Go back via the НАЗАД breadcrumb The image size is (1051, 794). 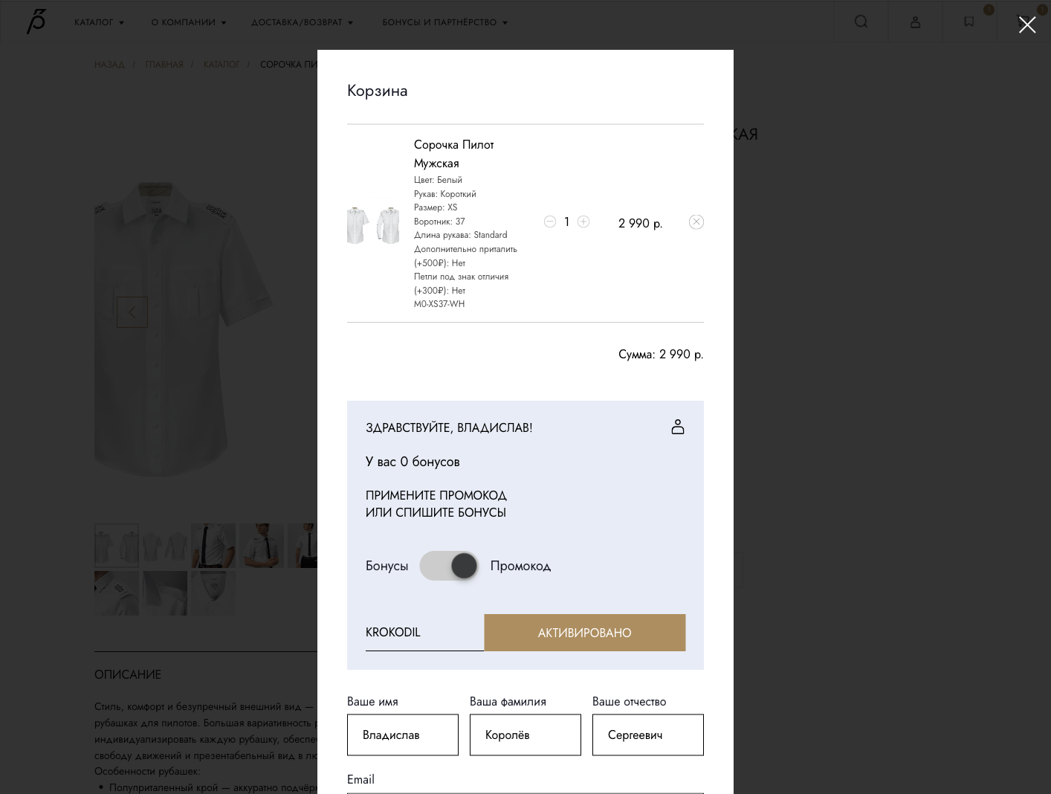(x=109, y=65)
